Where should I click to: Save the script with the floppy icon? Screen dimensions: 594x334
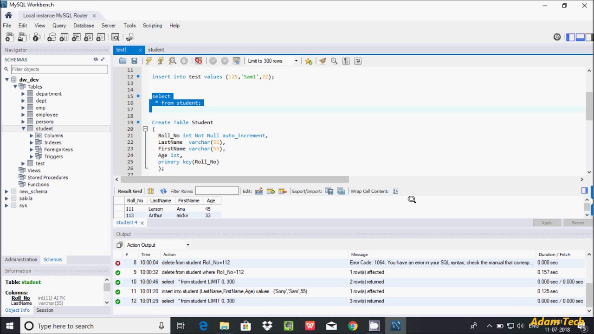coord(134,61)
